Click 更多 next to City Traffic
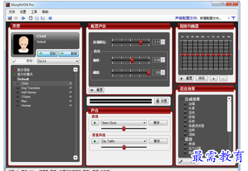248x171 pixels. (158, 141)
